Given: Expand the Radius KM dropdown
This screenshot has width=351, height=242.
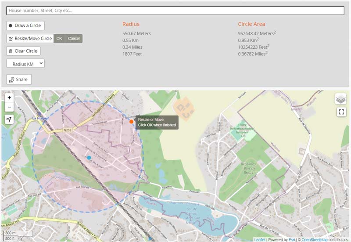Looking at the screenshot, I should pyautogui.click(x=25, y=64).
